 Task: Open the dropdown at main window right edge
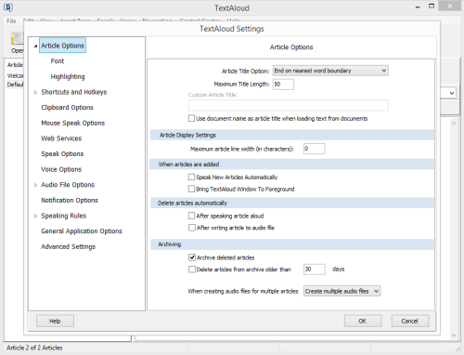[x=452, y=93]
